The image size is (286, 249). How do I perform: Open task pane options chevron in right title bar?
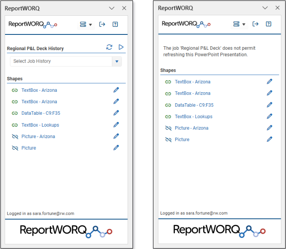click(265, 8)
